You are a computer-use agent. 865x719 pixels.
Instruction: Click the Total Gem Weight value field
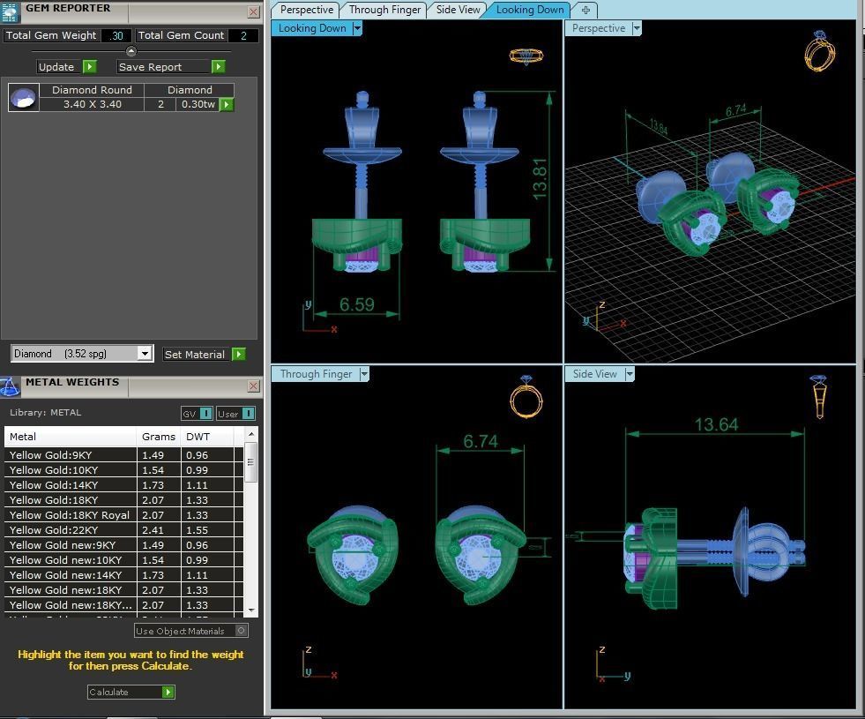pyautogui.click(x=116, y=35)
